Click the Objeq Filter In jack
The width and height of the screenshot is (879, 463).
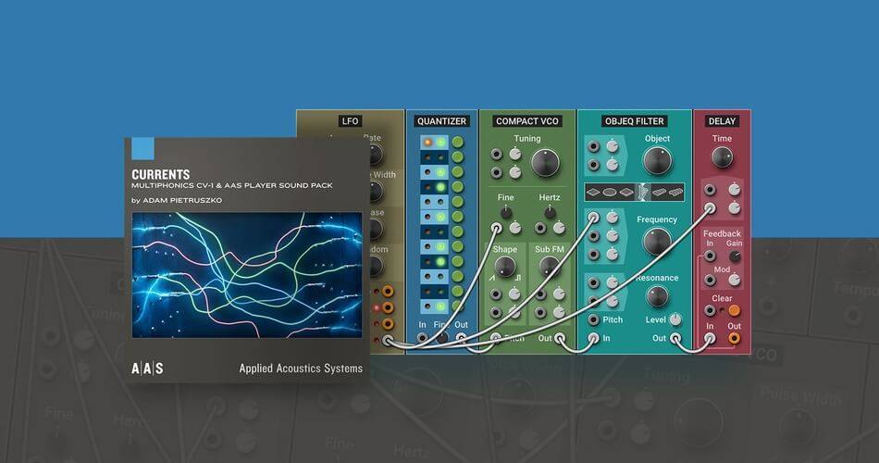[x=594, y=338]
